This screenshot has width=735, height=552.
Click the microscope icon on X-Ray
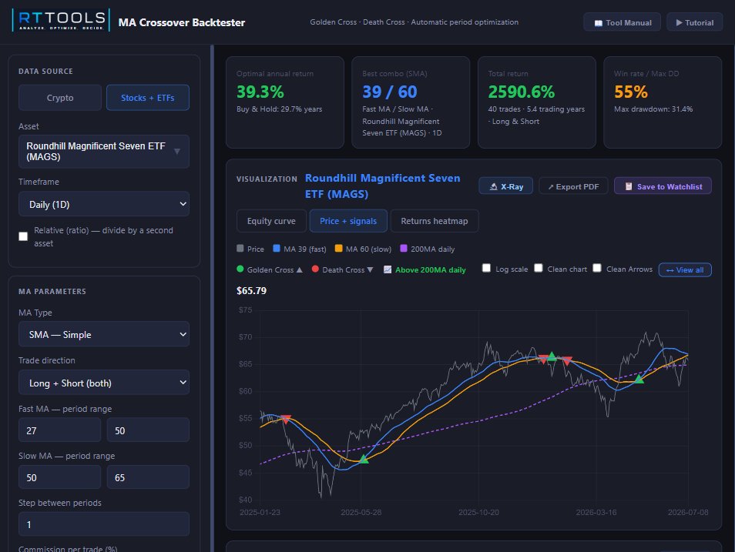493,186
